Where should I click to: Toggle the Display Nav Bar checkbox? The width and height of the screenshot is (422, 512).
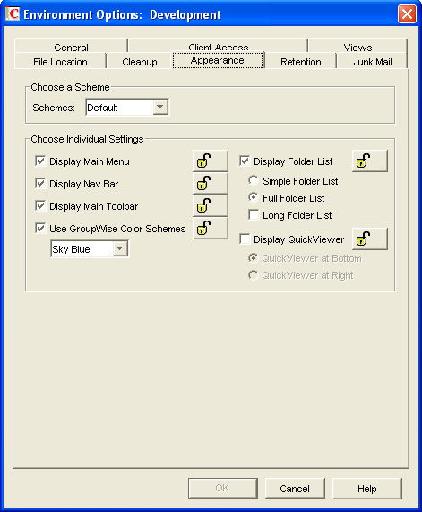pos(40,184)
